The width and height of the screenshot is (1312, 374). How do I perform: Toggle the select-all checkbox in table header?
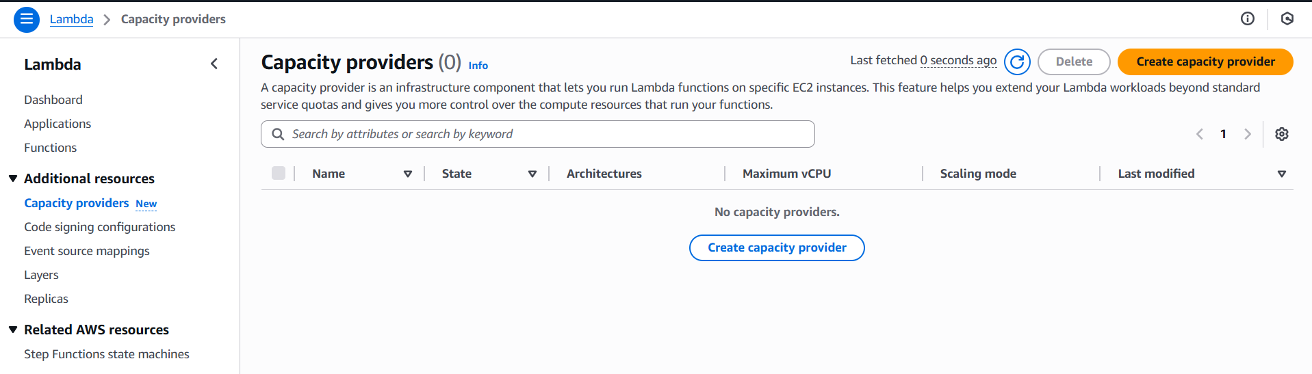(279, 174)
